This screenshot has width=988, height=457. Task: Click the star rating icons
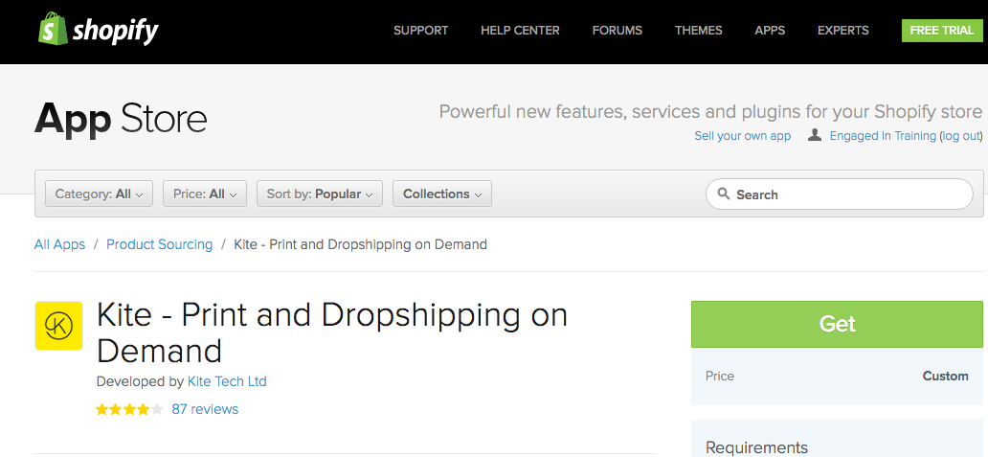(x=129, y=410)
